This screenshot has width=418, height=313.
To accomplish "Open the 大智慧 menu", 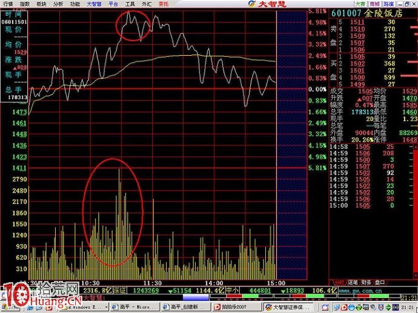I will point(94,4).
